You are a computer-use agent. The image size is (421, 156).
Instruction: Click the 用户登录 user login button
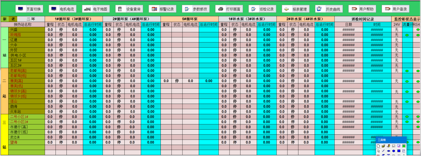[396, 9]
